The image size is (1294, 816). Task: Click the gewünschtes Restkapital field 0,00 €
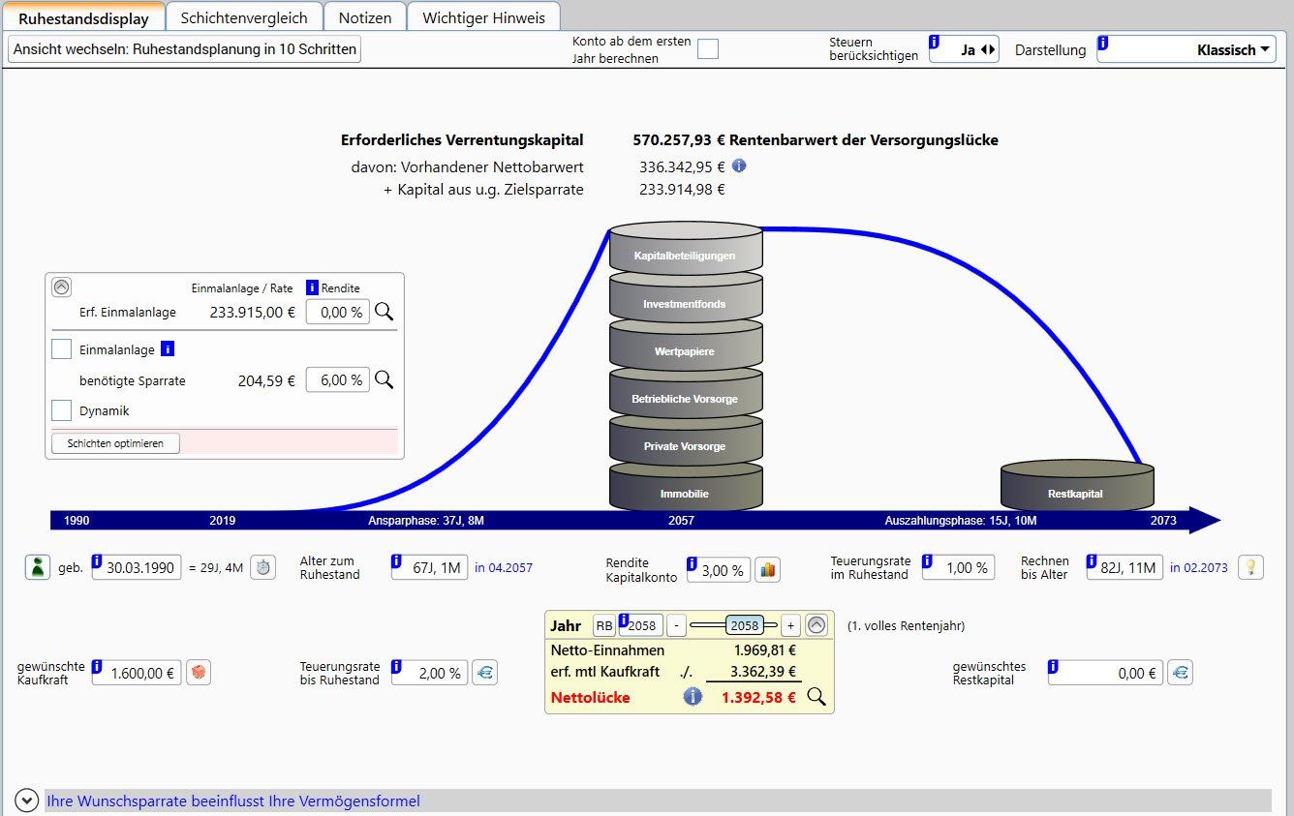click(x=1105, y=672)
